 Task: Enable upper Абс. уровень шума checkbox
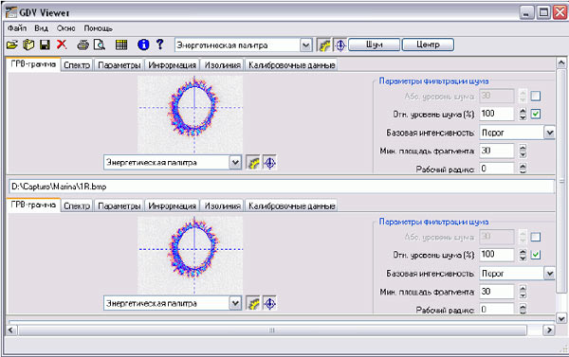536,96
